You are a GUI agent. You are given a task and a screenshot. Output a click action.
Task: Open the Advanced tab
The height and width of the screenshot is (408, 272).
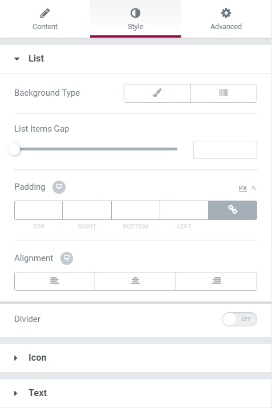(x=226, y=19)
